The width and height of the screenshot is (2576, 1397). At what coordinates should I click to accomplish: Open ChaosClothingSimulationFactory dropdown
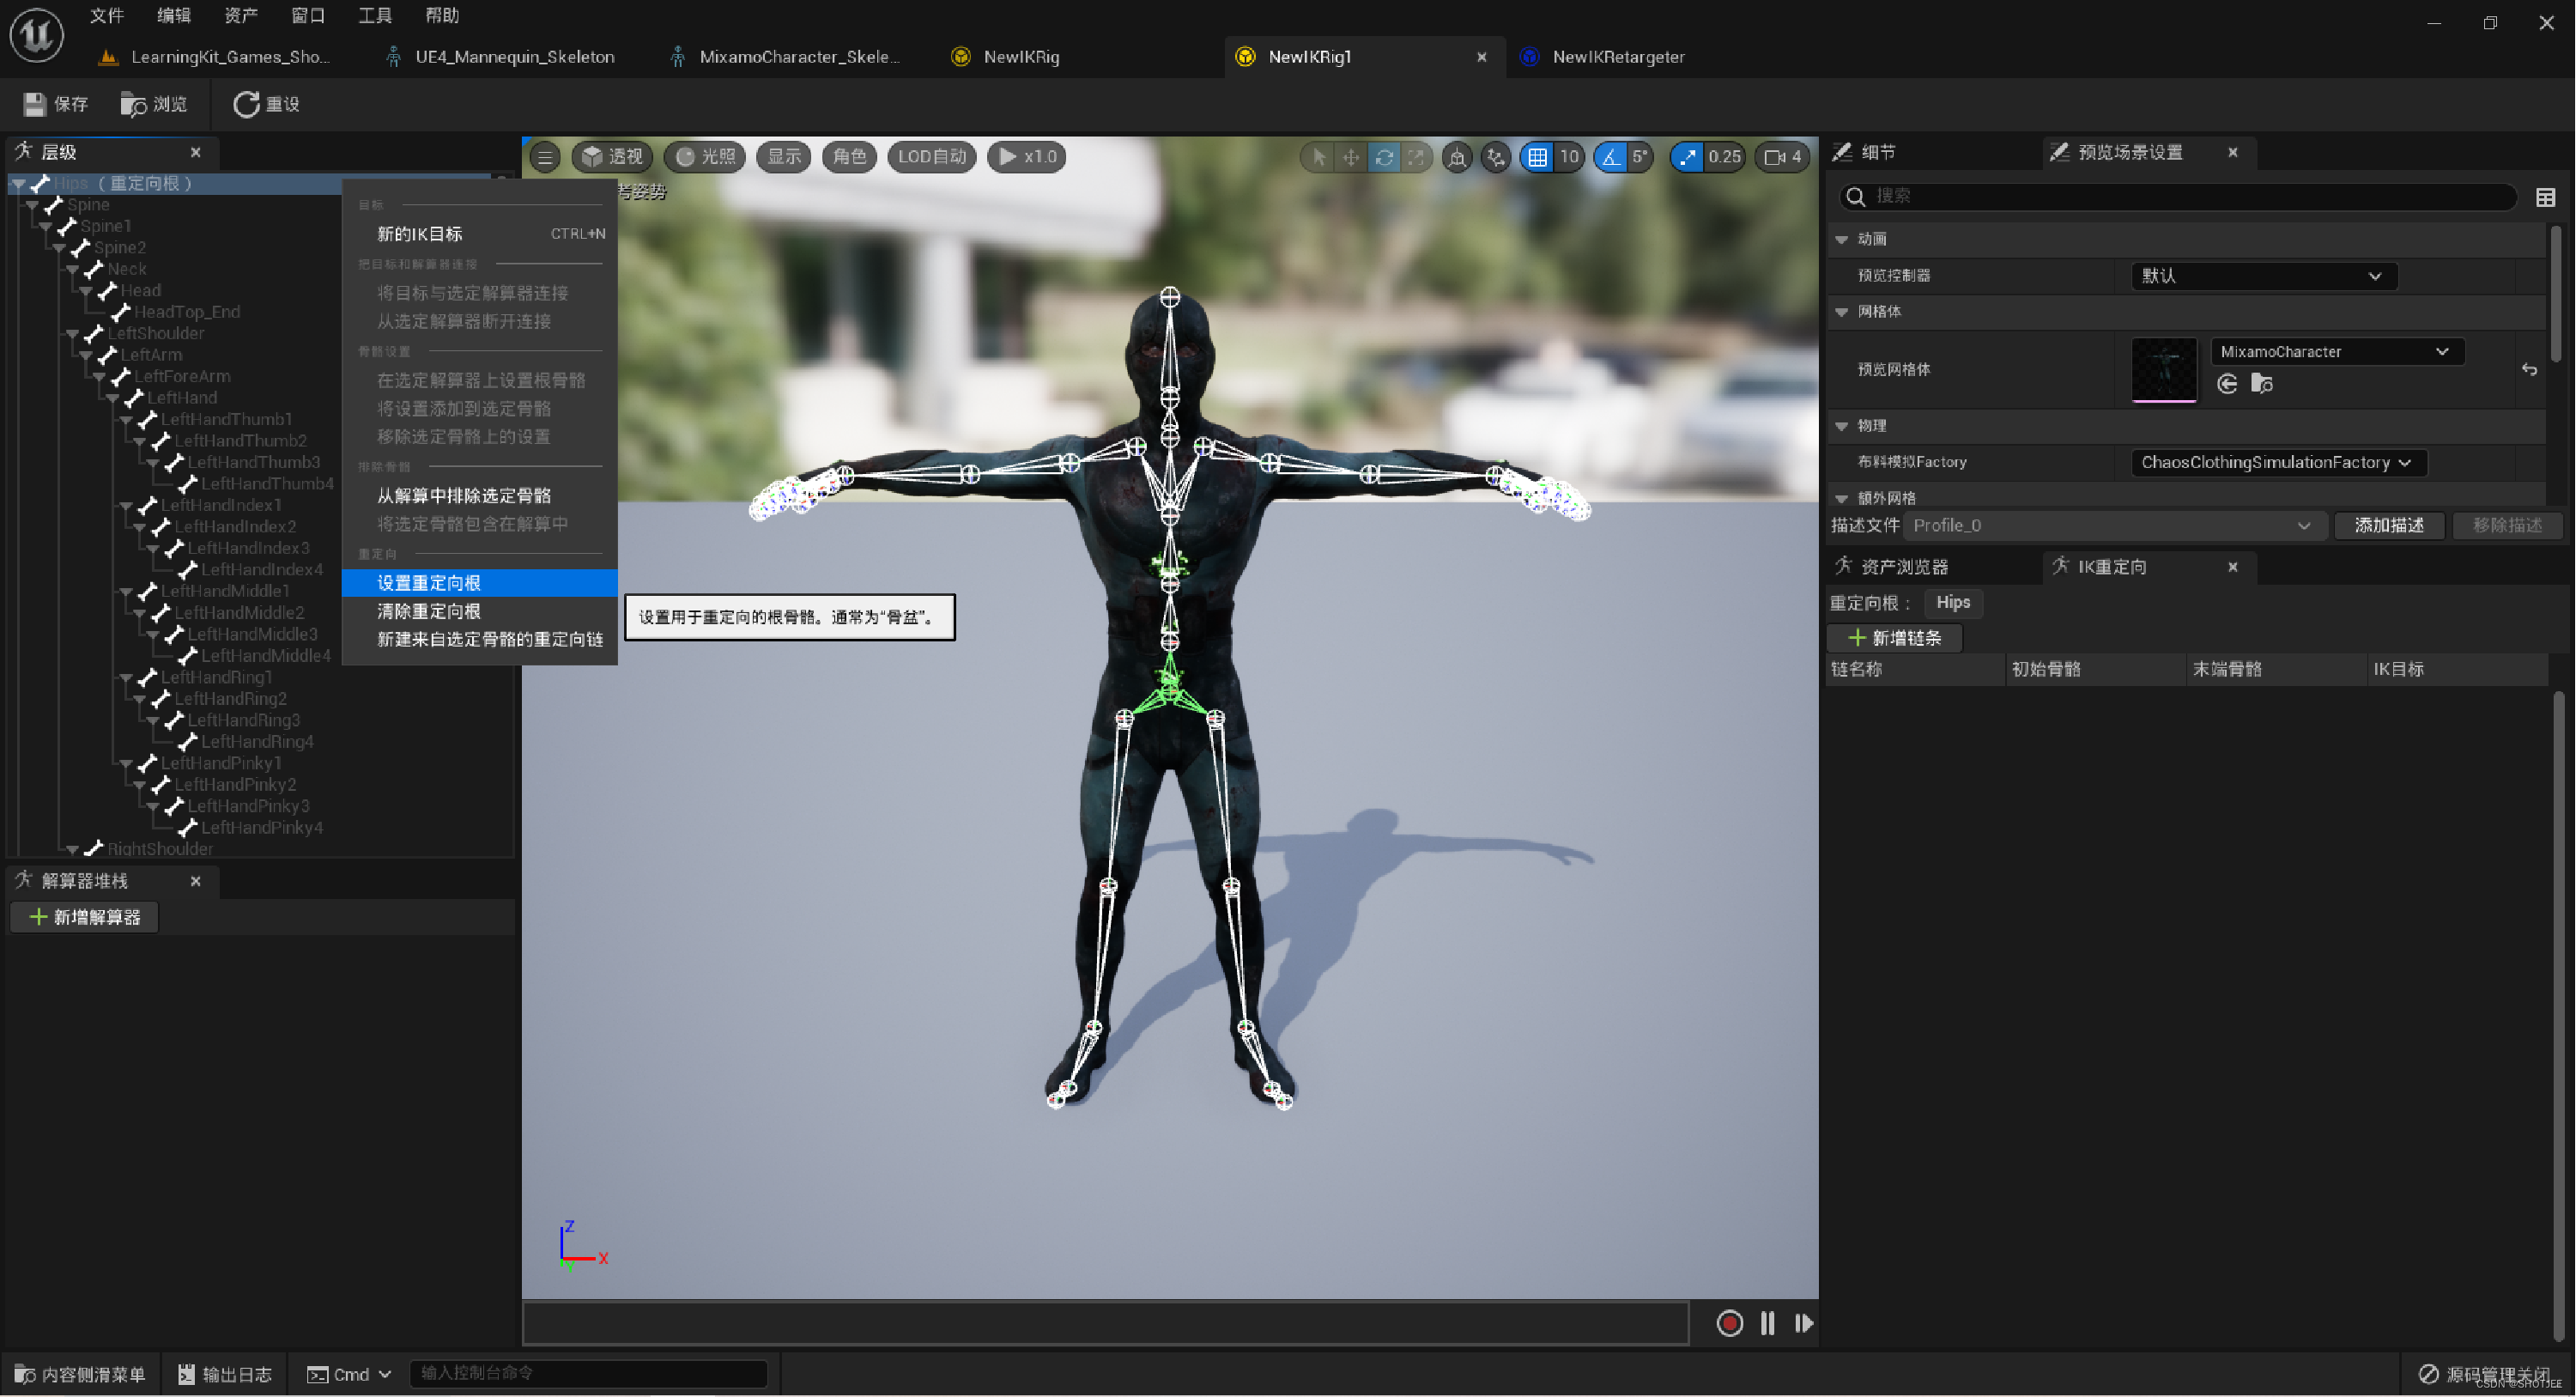pyautogui.click(x=2277, y=462)
